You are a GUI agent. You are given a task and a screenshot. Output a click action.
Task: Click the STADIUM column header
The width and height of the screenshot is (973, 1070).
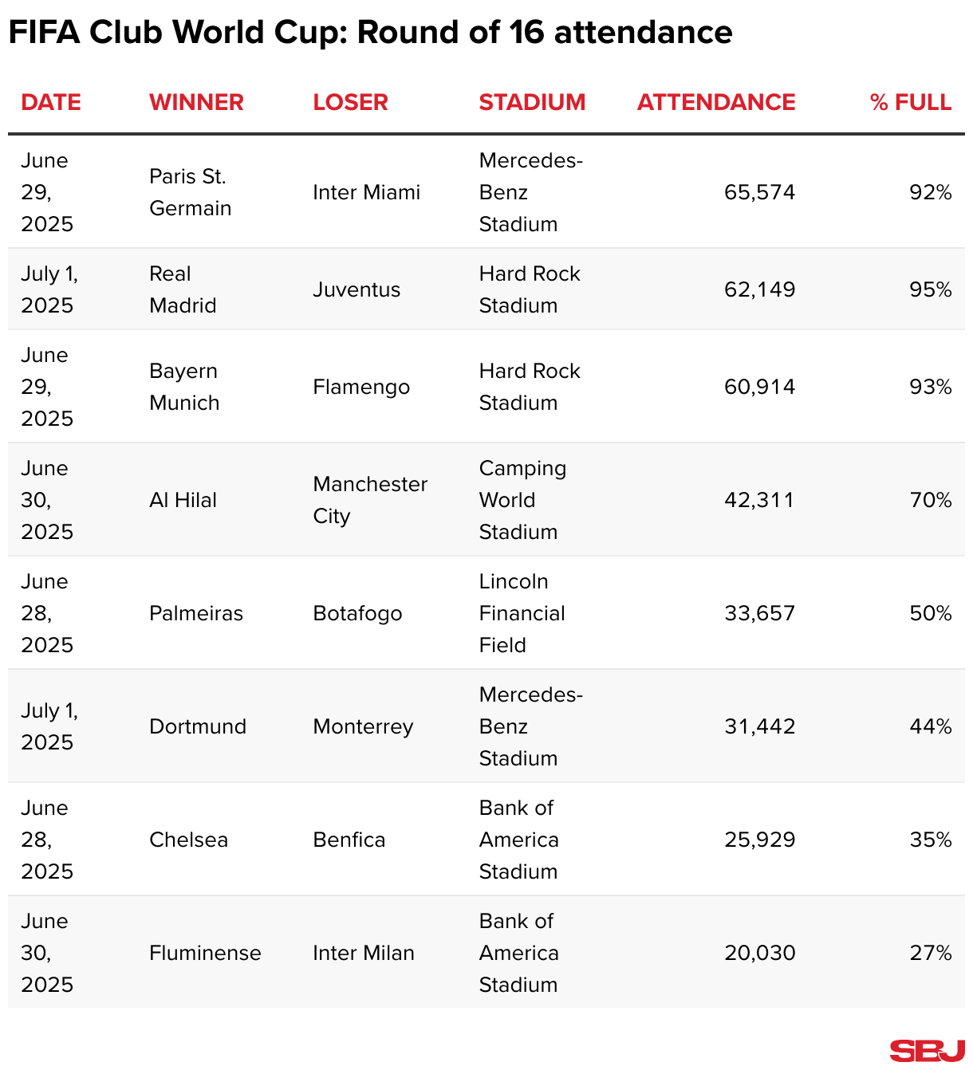click(532, 102)
